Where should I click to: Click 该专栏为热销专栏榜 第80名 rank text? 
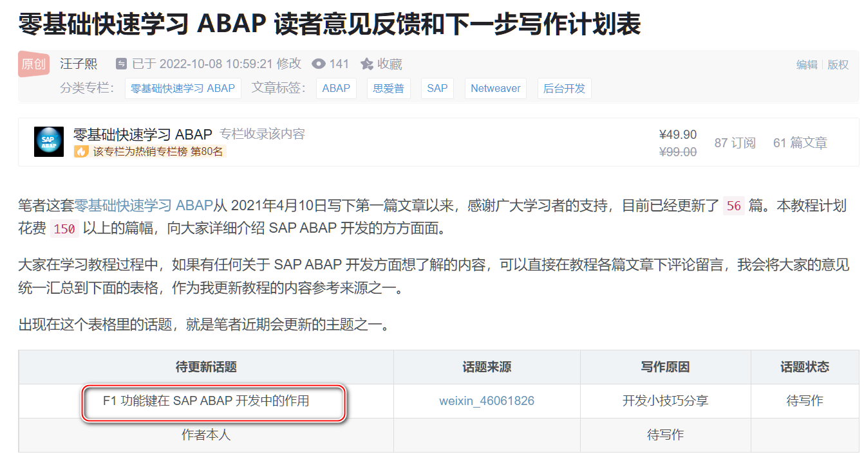tap(158, 152)
